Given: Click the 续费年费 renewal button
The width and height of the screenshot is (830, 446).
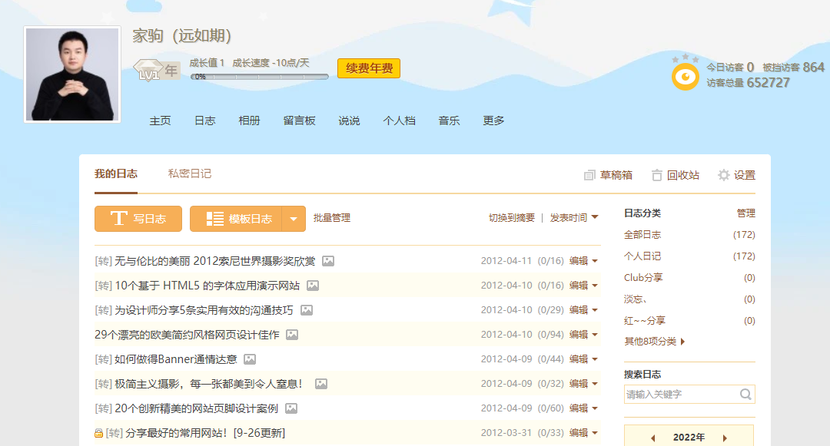Looking at the screenshot, I should (x=369, y=68).
